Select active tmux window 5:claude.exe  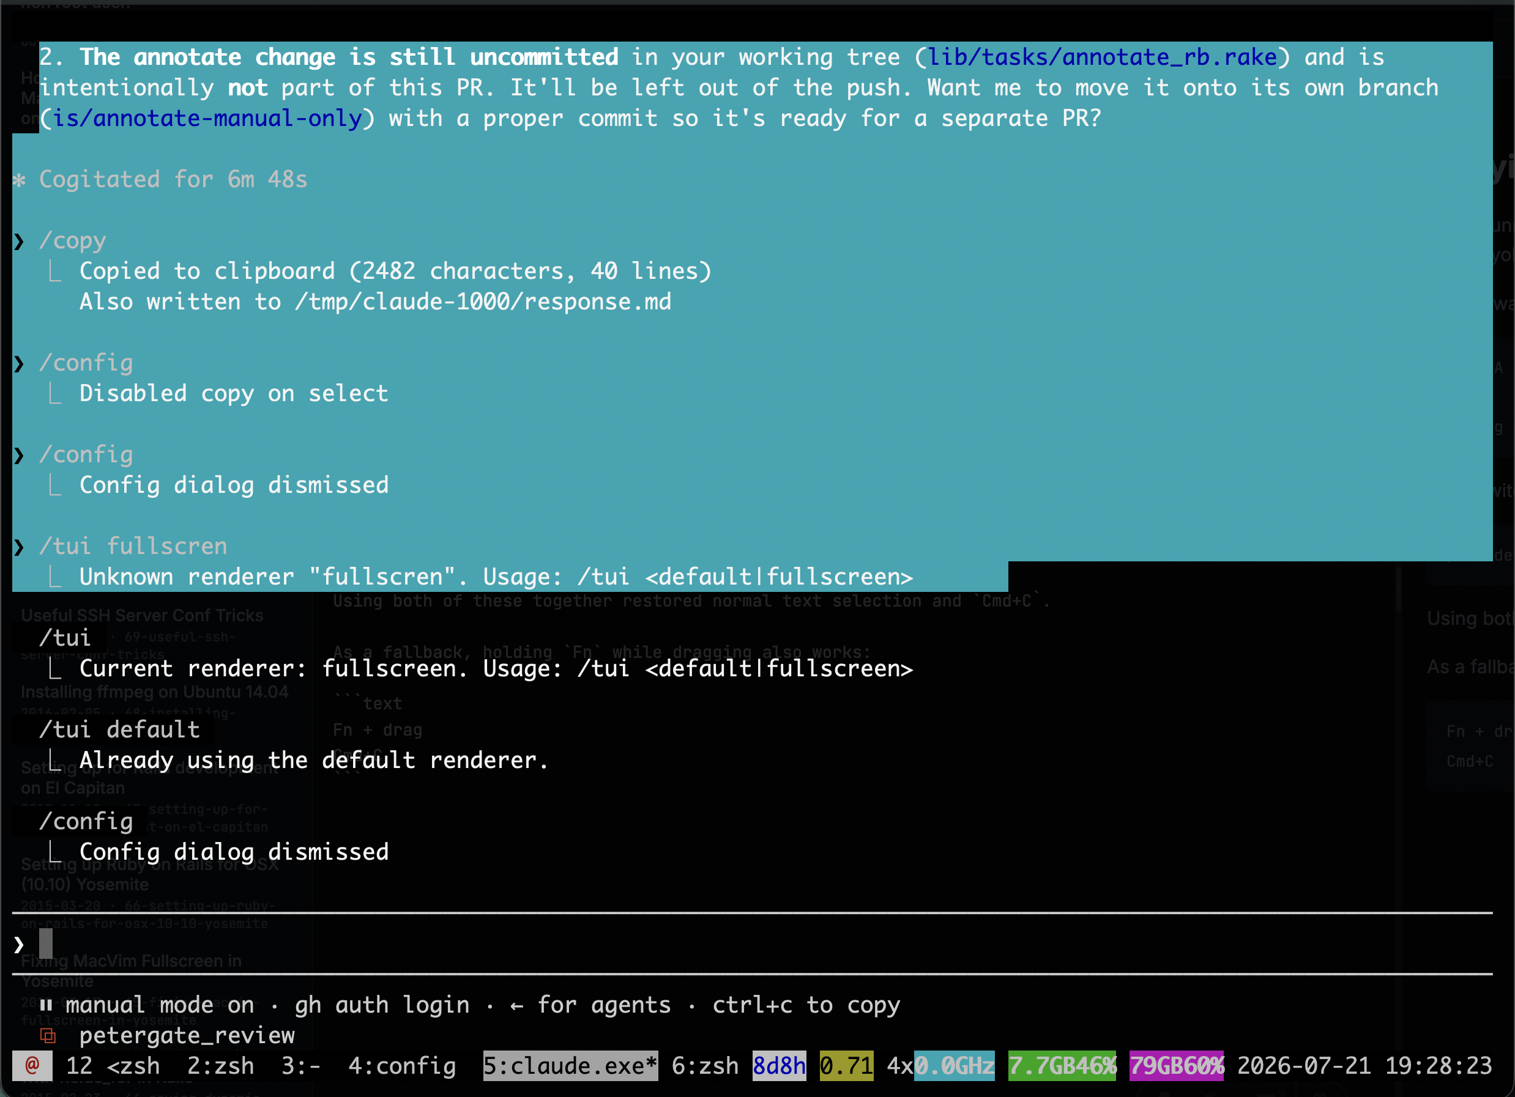[570, 1066]
